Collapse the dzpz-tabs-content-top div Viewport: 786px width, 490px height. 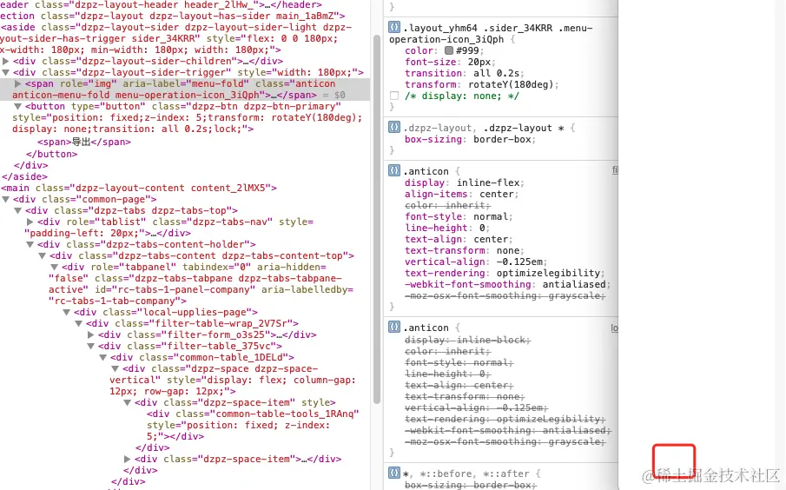(43, 255)
